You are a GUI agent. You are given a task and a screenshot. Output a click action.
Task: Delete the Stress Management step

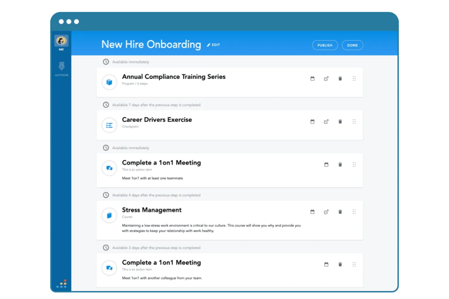tap(340, 212)
